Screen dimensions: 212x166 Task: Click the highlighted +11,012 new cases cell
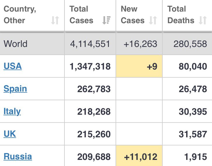coord(139,156)
